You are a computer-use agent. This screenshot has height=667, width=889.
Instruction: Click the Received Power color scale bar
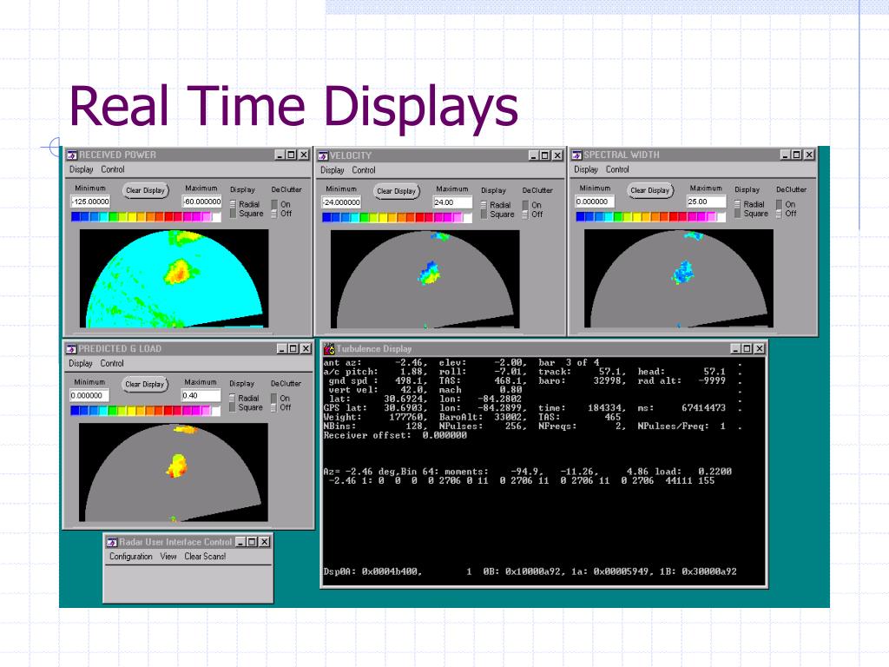pos(146,216)
